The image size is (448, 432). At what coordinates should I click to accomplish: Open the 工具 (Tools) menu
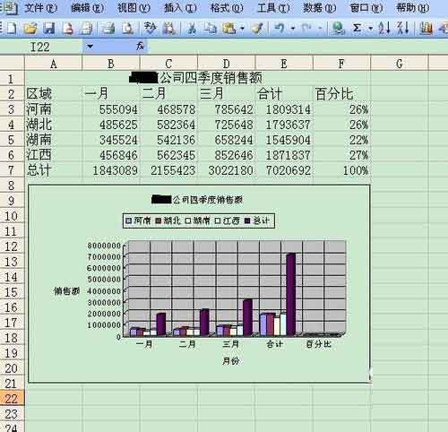(273, 8)
